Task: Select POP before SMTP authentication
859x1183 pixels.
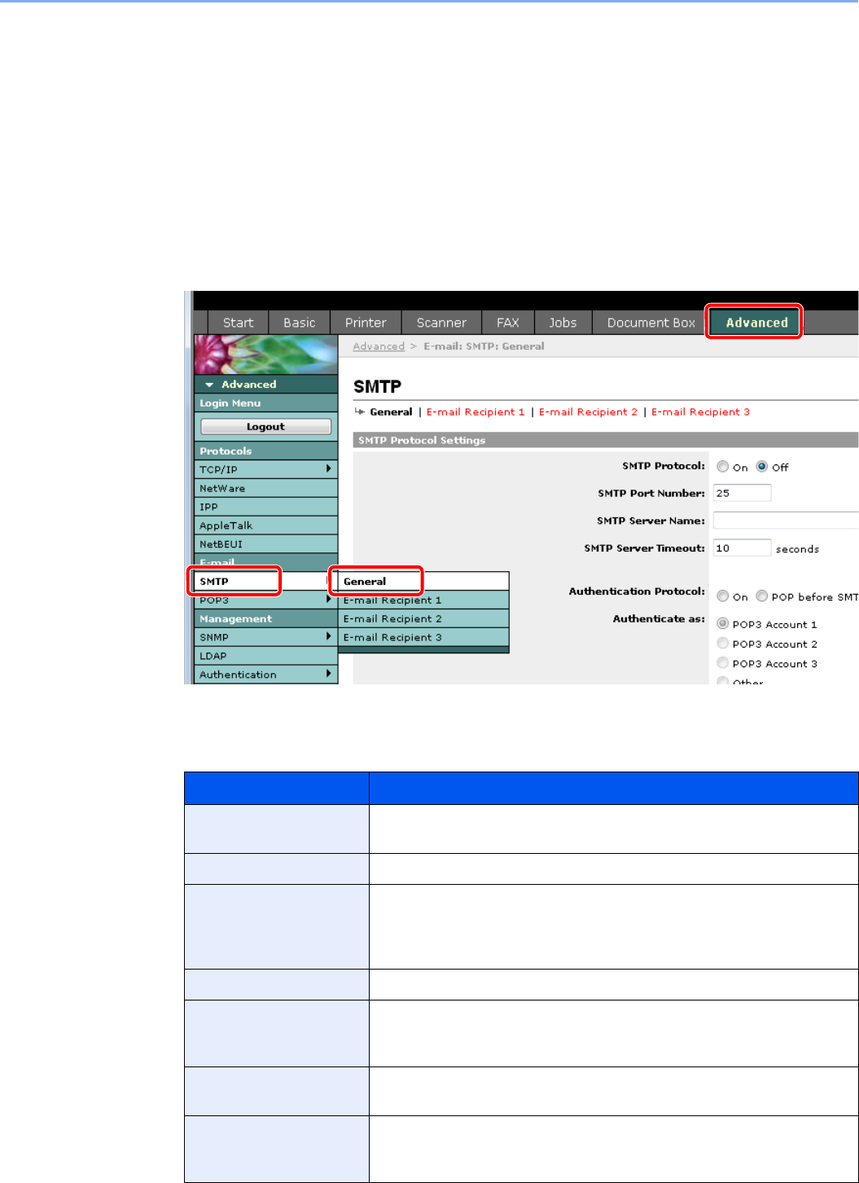Action: pyautogui.click(x=762, y=596)
